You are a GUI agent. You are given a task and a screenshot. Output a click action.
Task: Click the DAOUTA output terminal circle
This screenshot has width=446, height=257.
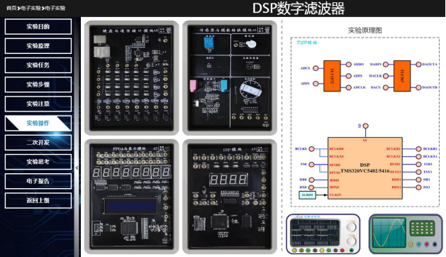coord(418,65)
